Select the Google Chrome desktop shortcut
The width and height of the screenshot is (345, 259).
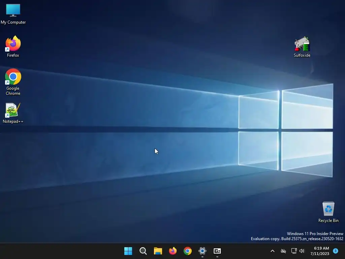(x=13, y=82)
